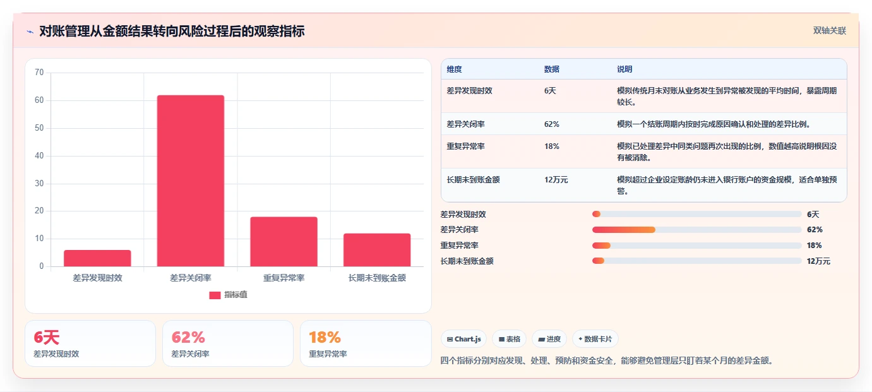Select the 6天 data card
Viewport: 872px width, 392px height.
[x=90, y=343]
